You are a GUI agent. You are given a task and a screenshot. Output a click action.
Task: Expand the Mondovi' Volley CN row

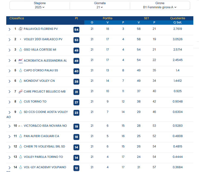click(x=9, y=81)
